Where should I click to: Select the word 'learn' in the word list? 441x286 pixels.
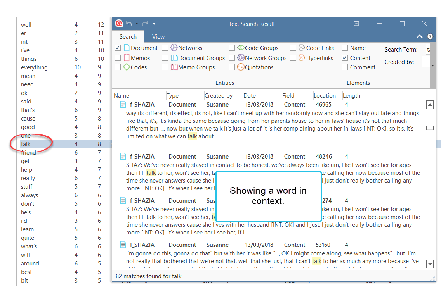tap(27, 229)
